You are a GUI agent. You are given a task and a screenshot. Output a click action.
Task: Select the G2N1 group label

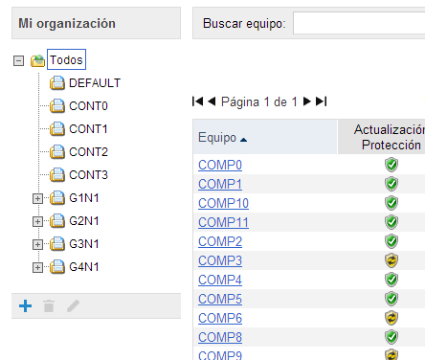click(x=84, y=221)
